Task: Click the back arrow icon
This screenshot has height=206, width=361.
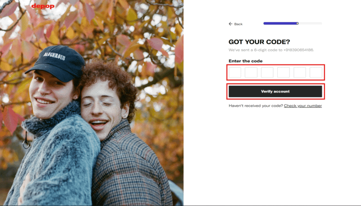Action: coord(230,24)
